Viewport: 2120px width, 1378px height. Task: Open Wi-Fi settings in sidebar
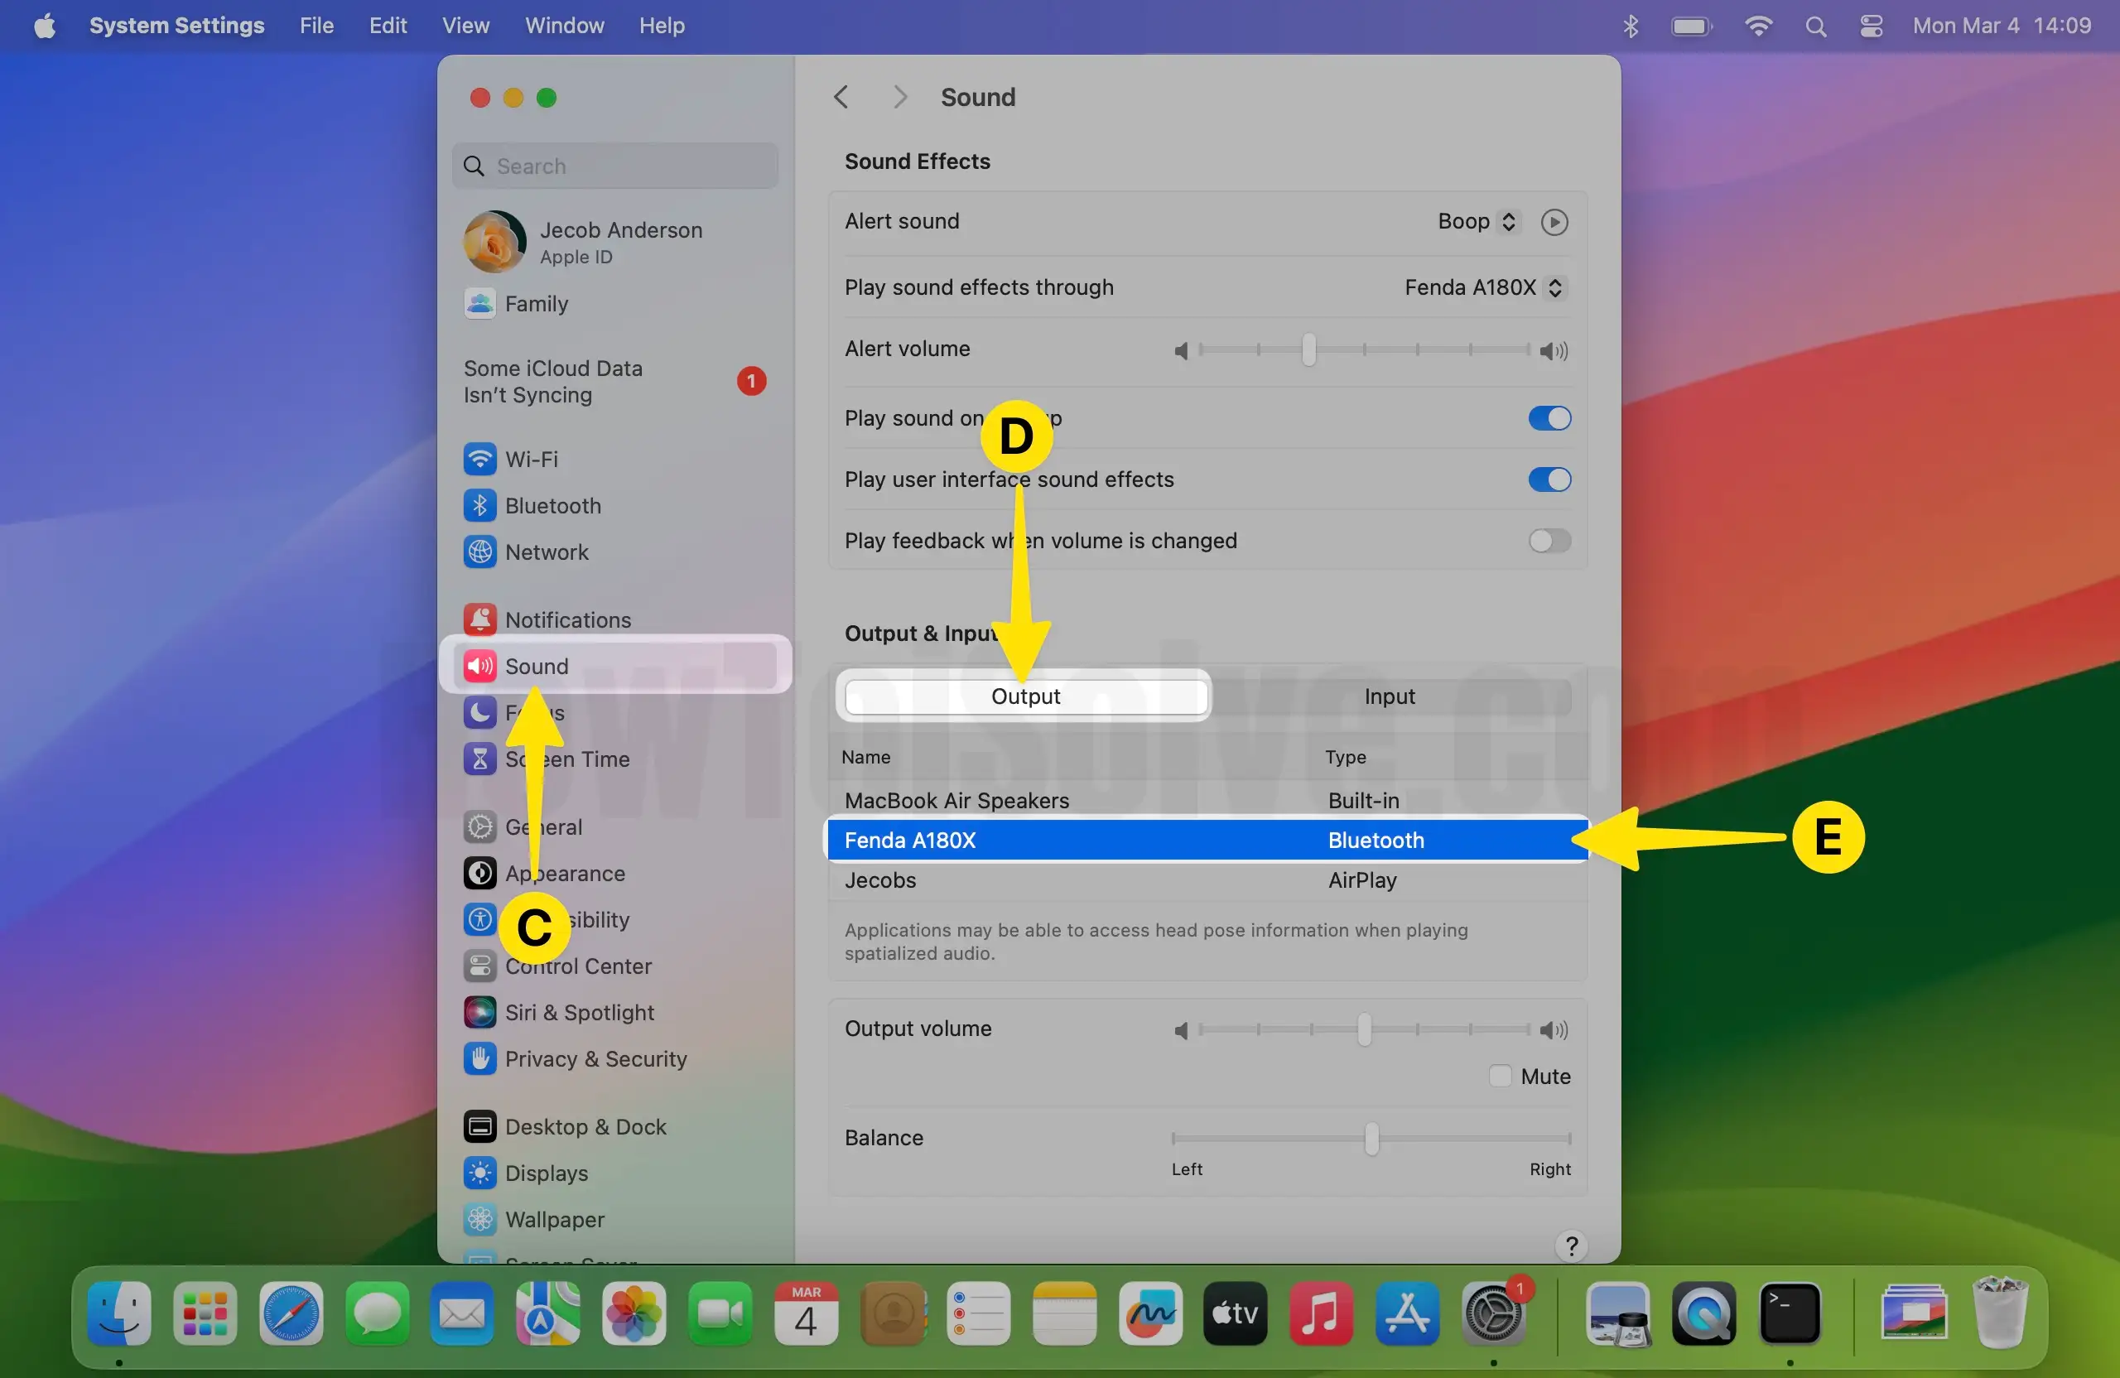pyautogui.click(x=532, y=460)
